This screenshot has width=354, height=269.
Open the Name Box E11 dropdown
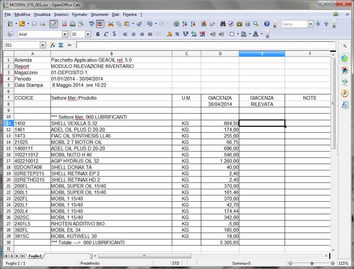[42, 45]
